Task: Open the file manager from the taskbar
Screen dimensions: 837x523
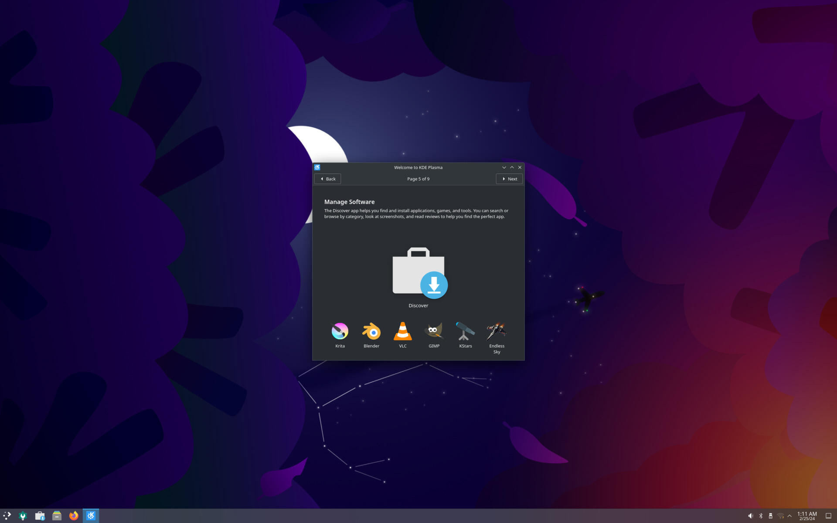Action: click(x=57, y=516)
